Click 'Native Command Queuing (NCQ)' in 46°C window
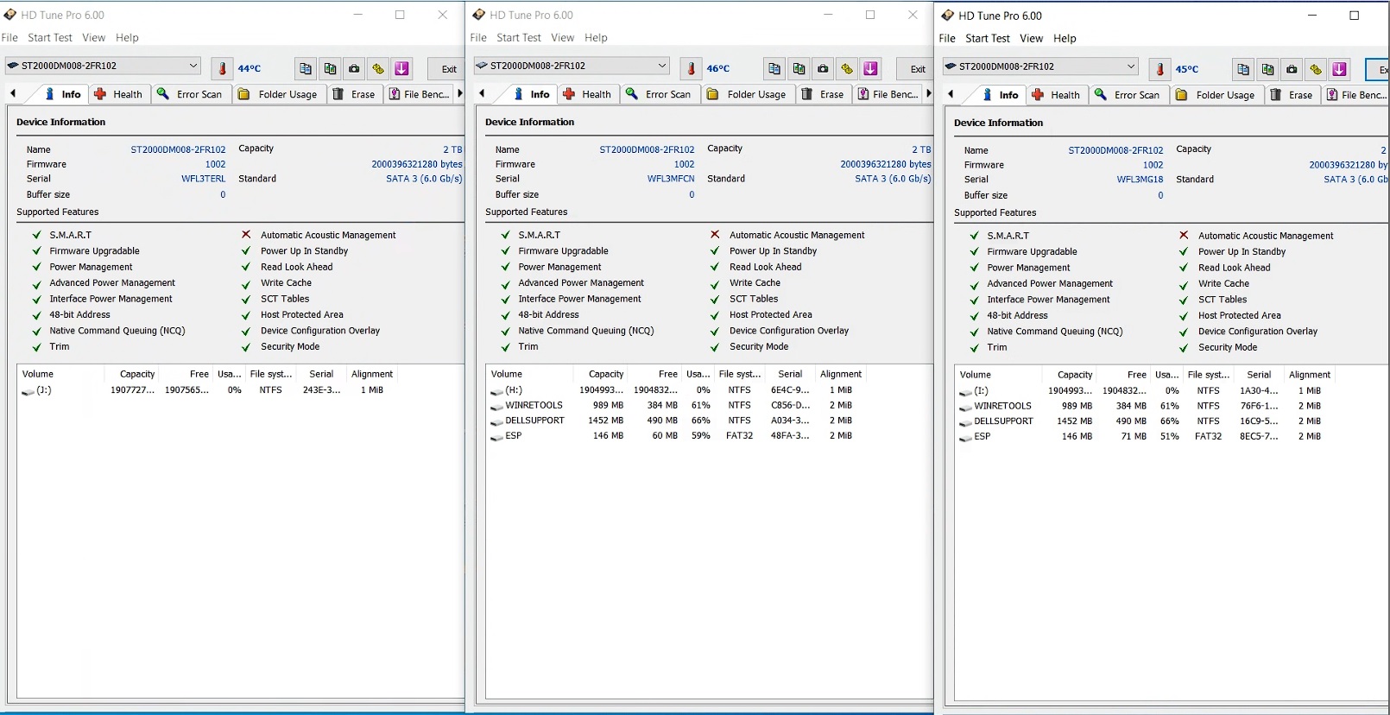Viewport: 1390px width, 715px height. click(x=586, y=331)
